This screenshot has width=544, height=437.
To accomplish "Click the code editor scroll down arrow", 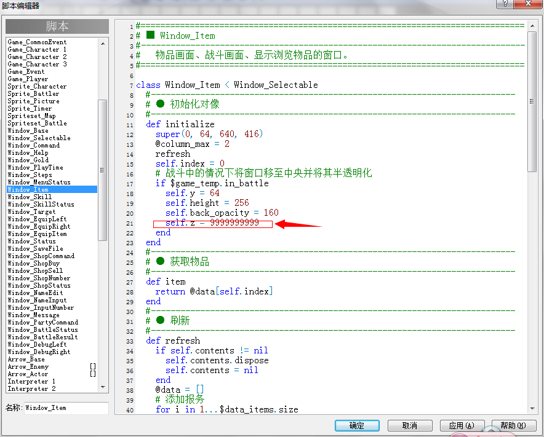I will pyautogui.click(x=532, y=409).
